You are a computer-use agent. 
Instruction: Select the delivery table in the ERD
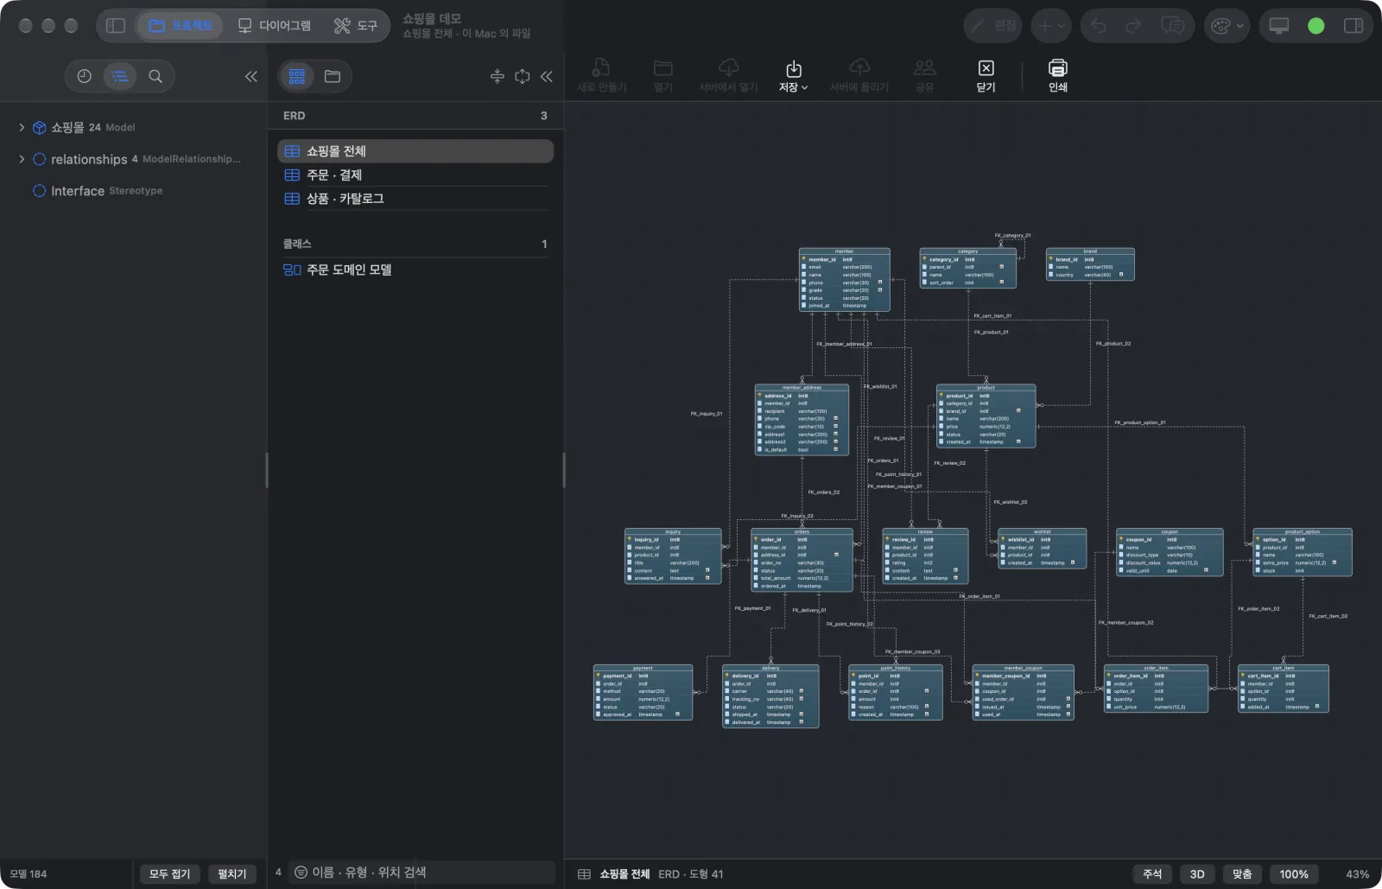770,696
